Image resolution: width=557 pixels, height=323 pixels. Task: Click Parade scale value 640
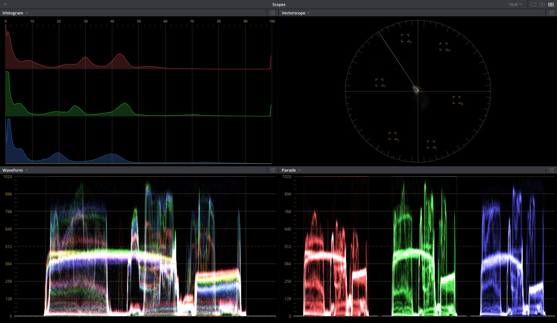288,229
